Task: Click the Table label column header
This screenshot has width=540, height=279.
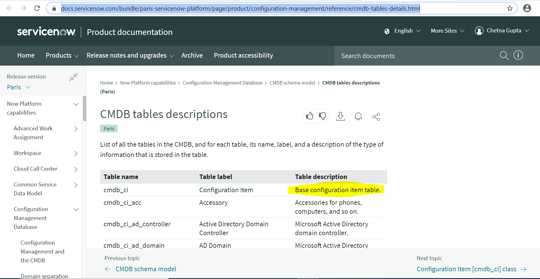Action: 216,177
